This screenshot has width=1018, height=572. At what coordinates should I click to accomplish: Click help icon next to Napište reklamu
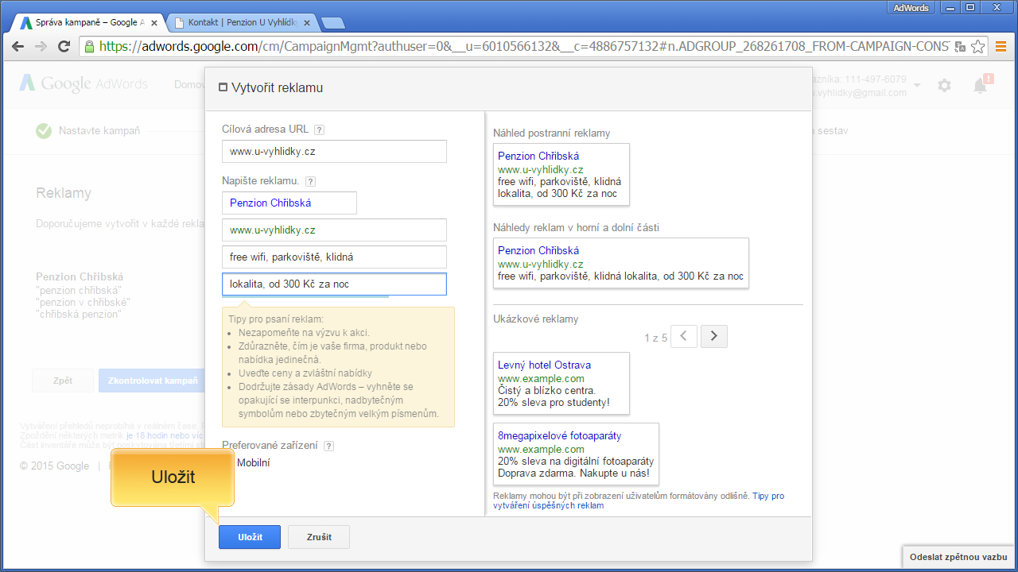[311, 181]
